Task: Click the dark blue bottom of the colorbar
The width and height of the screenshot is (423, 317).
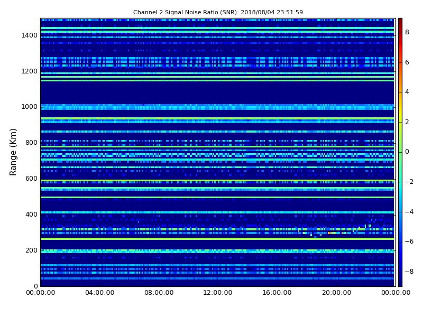Action: 400,282
